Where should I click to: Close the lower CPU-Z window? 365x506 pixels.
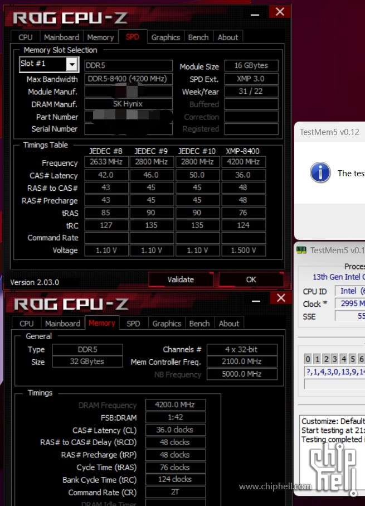(281, 298)
